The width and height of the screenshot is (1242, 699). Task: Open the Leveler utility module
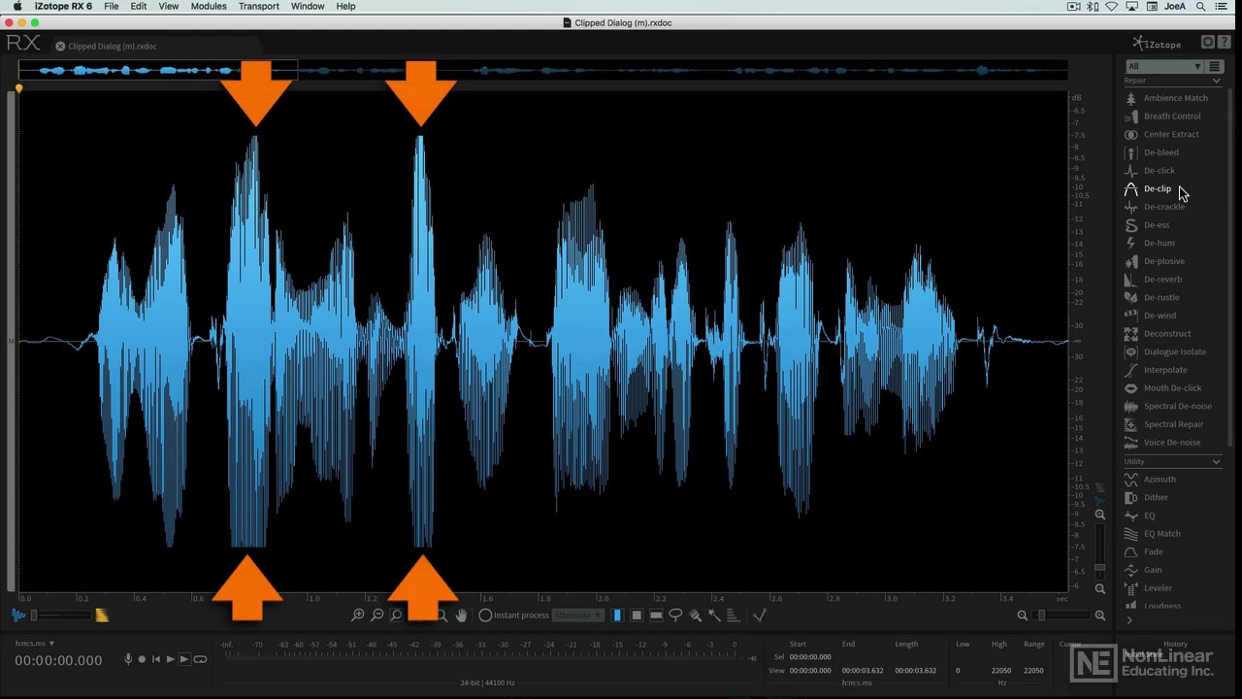tap(1149, 588)
